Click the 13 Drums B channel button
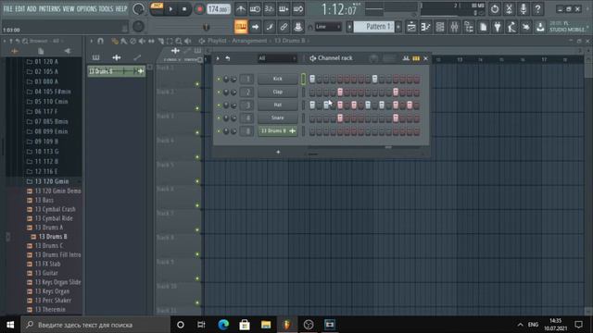 click(278, 131)
